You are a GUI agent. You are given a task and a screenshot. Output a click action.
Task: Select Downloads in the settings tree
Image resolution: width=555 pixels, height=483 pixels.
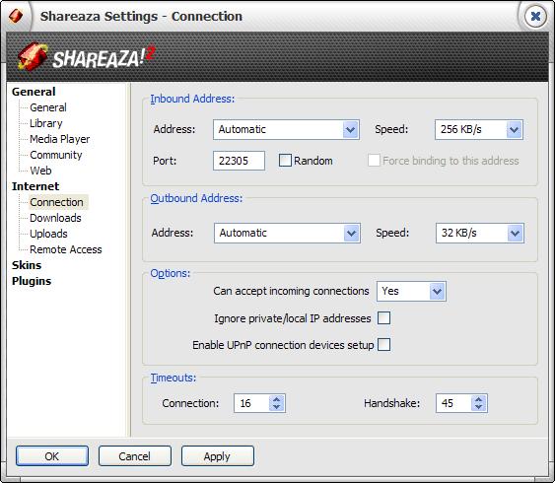(55, 218)
